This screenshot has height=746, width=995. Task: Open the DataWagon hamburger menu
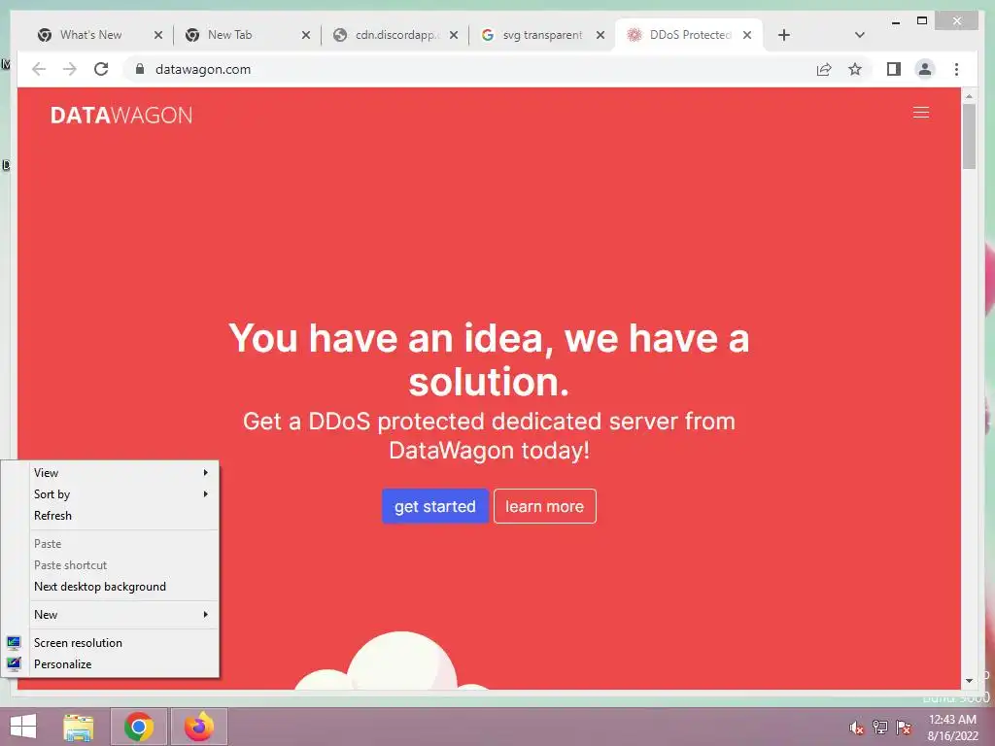click(921, 113)
